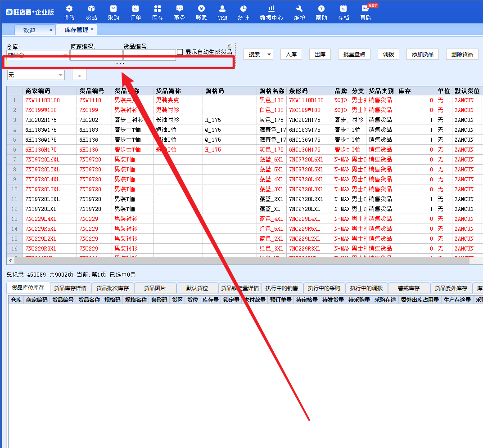Click the 添加货品 button
The width and height of the screenshot is (483, 448).
(x=423, y=54)
